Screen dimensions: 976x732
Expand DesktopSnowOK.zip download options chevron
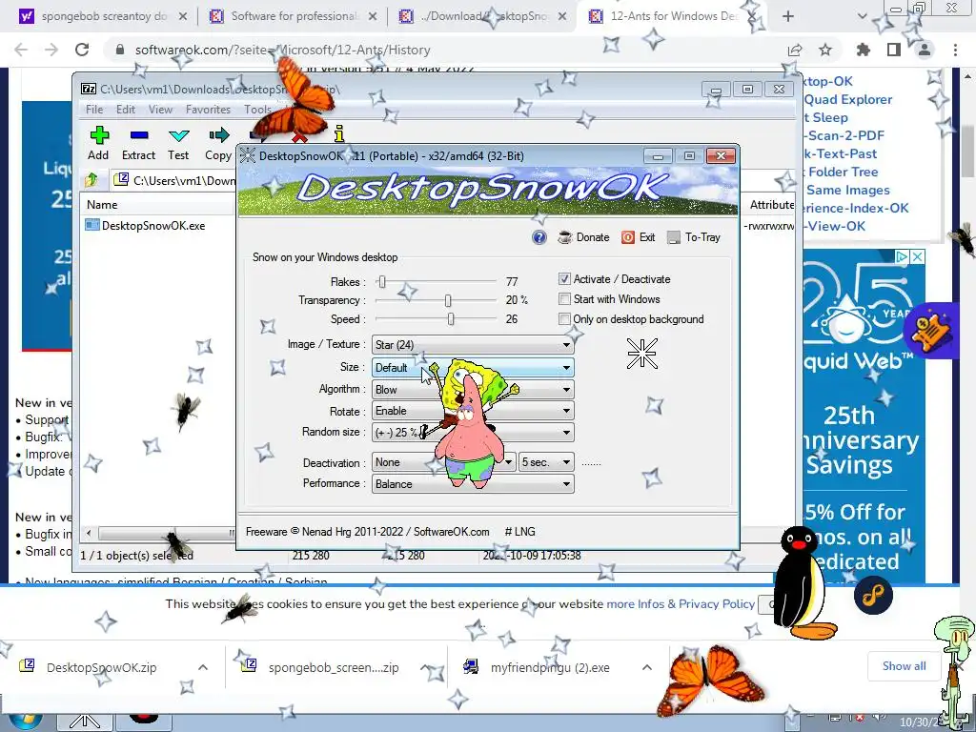tap(203, 667)
